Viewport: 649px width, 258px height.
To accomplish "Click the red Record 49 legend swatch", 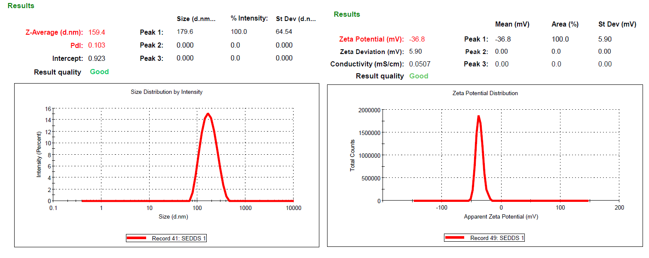I will tap(456, 238).
